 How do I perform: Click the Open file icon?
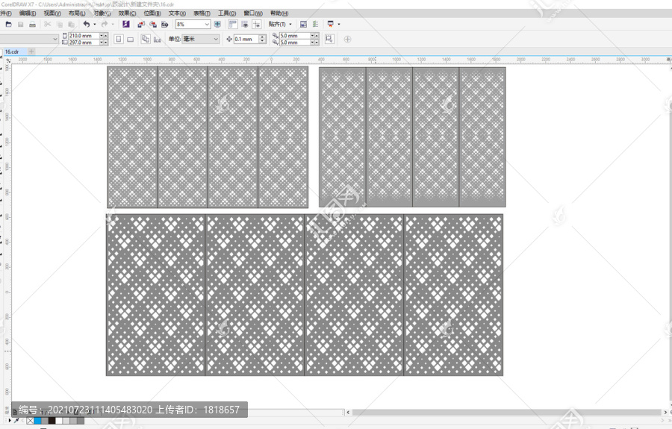click(x=8, y=25)
